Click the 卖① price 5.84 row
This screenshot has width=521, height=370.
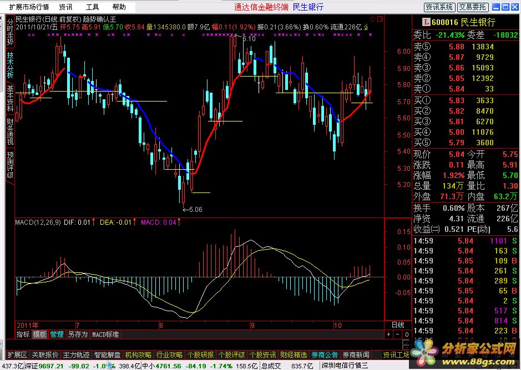[466, 89]
